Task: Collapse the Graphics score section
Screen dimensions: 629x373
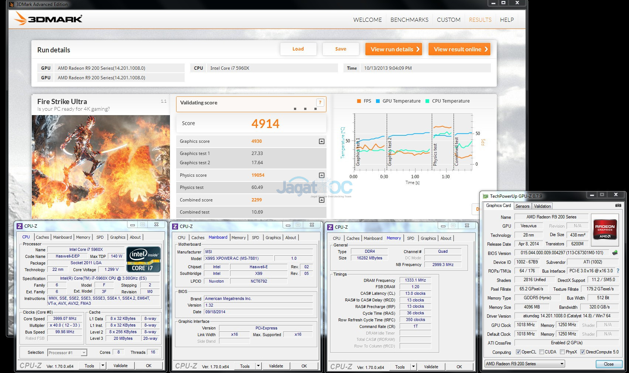Action: tap(322, 141)
